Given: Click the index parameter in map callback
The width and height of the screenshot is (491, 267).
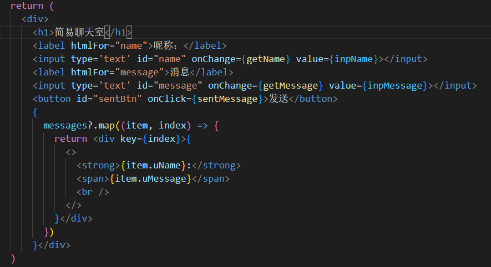Looking at the screenshot, I should [172, 126].
